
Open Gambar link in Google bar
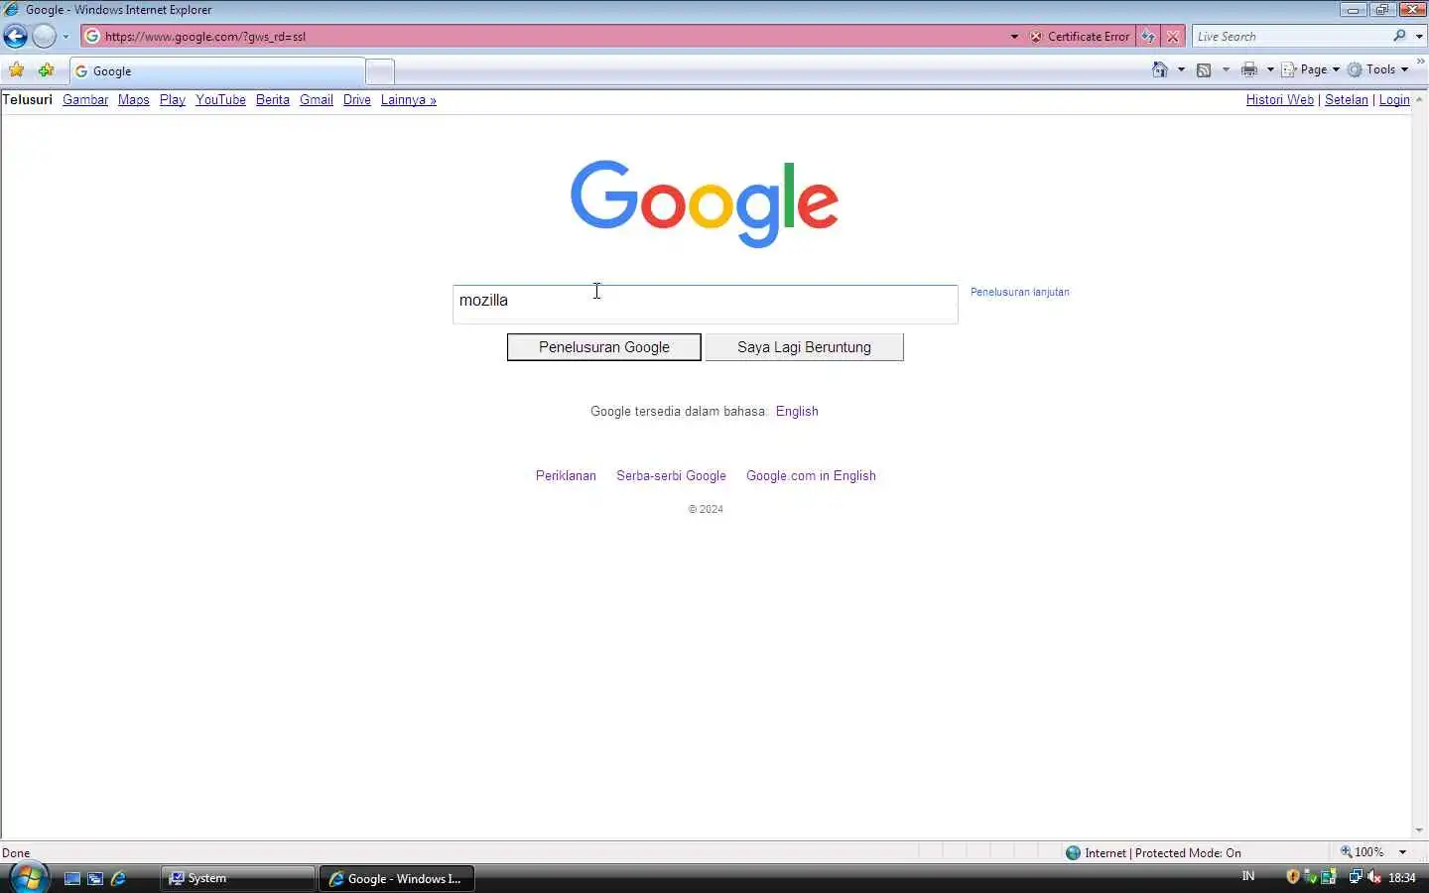tap(85, 100)
